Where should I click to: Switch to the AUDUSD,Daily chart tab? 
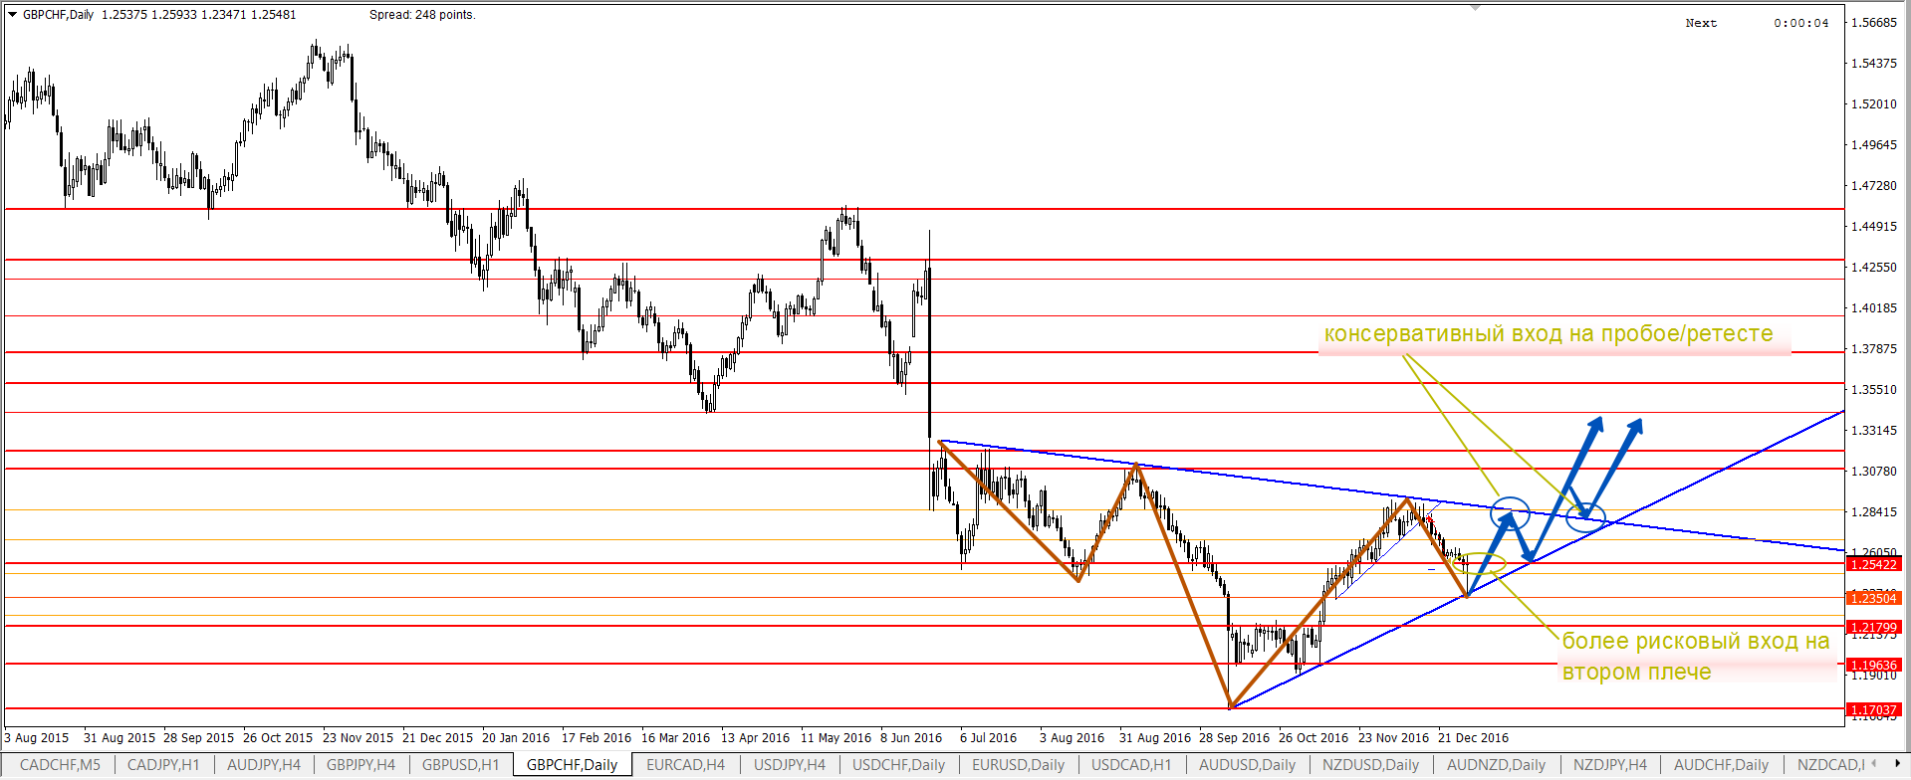(x=1247, y=765)
